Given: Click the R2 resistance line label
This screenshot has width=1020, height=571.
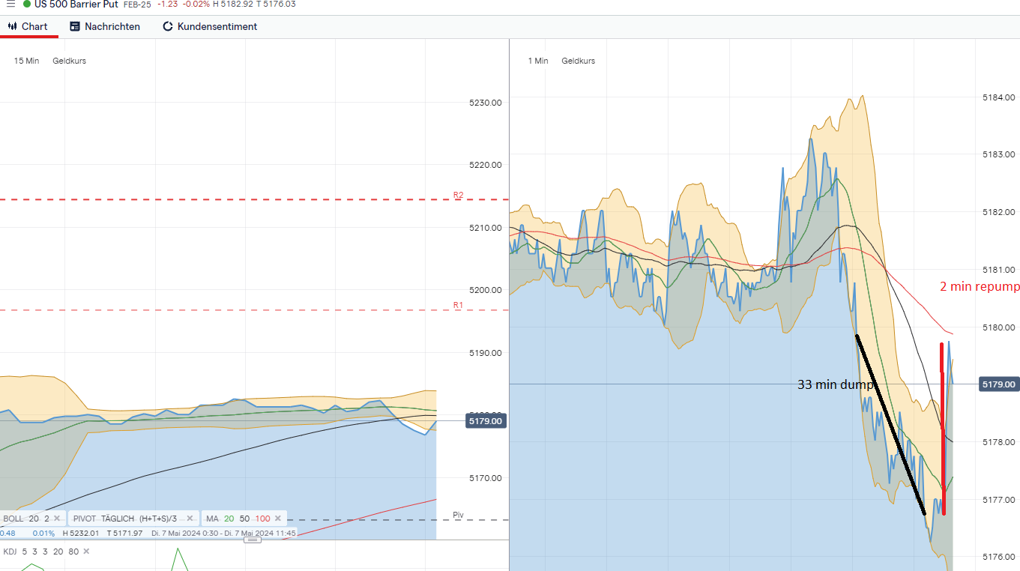Looking at the screenshot, I should pyautogui.click(x=458, y=195).
